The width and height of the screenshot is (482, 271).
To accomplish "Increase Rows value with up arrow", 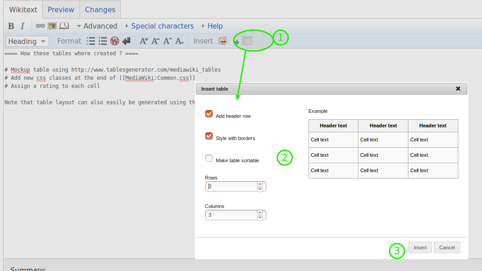I will [260, 184].
